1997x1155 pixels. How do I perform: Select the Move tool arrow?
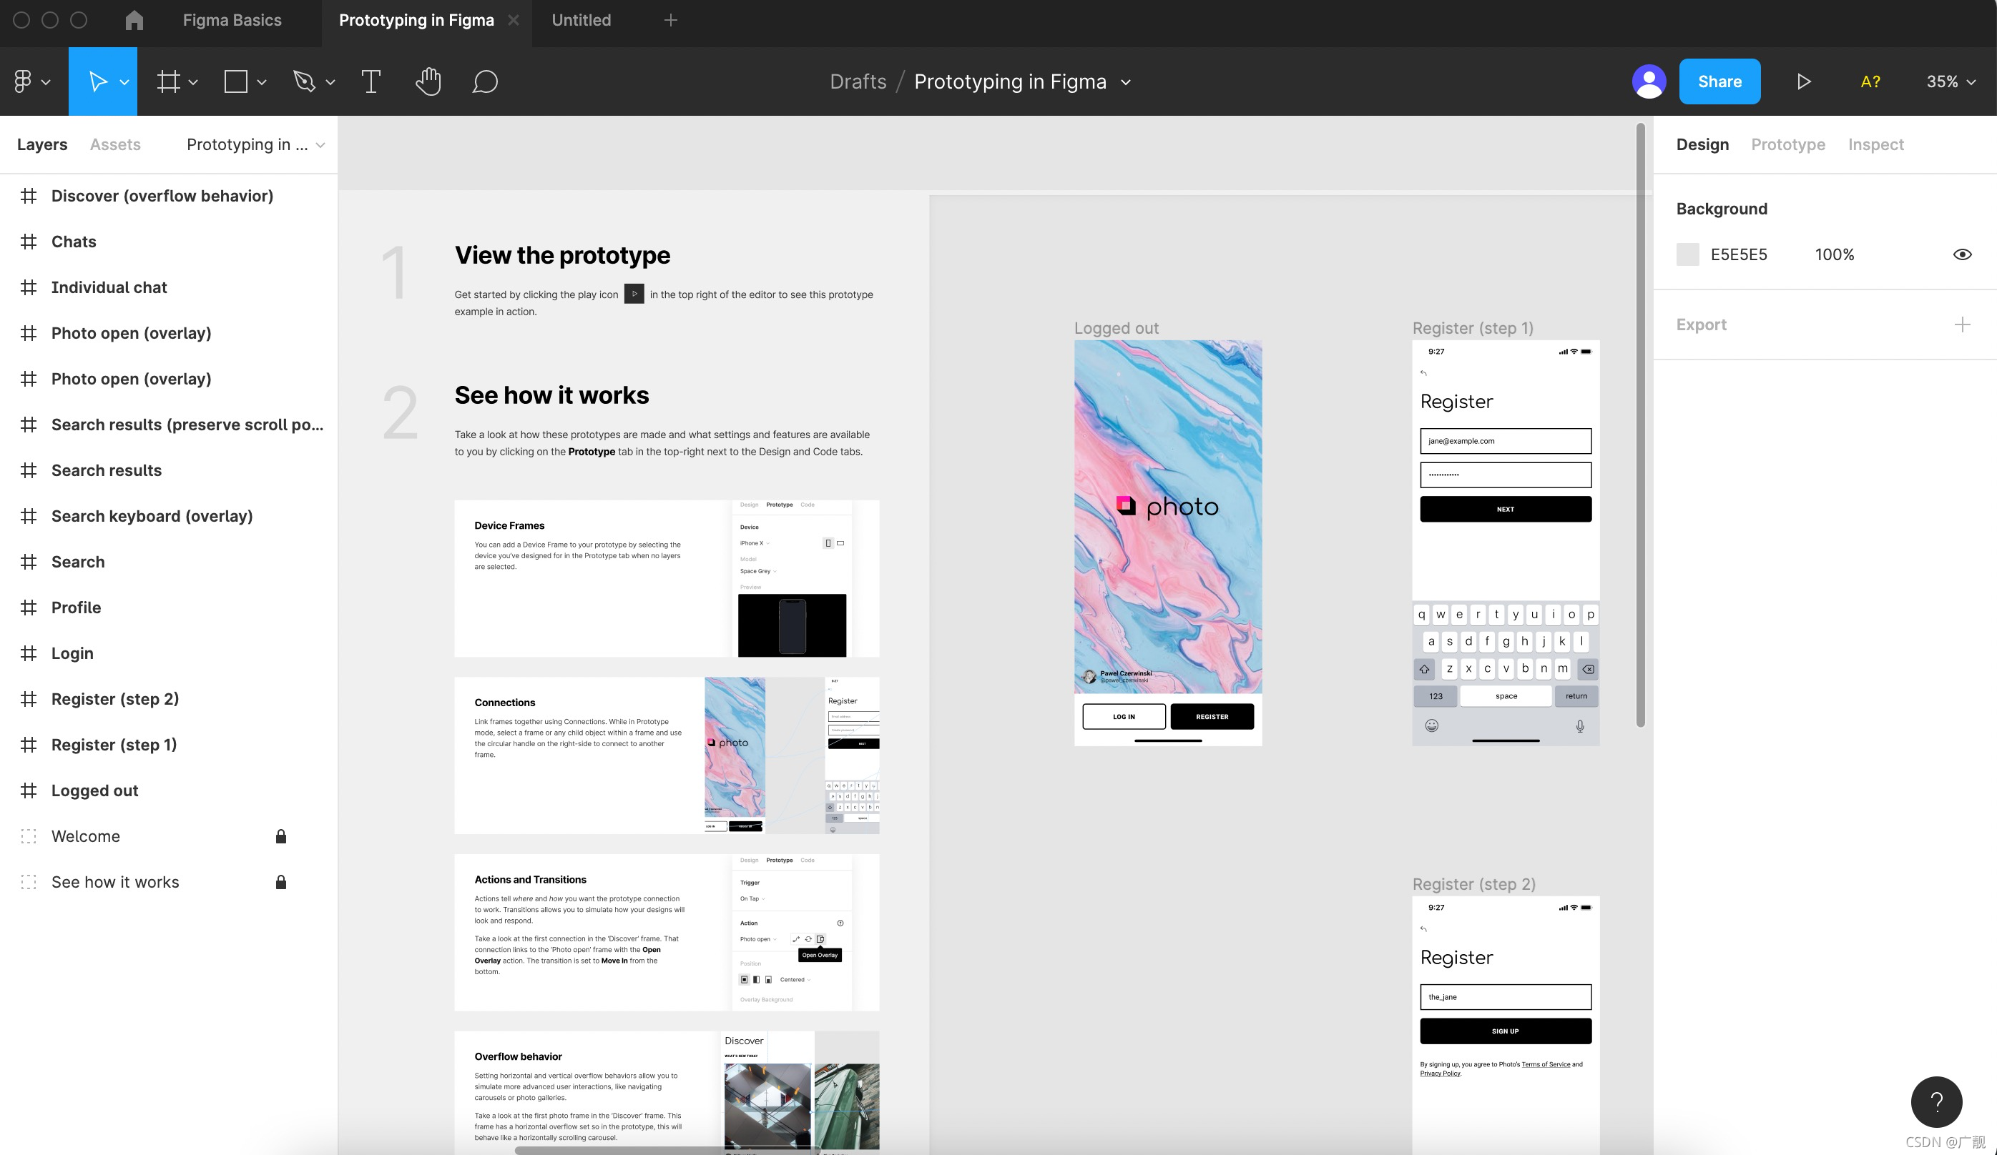97,81
